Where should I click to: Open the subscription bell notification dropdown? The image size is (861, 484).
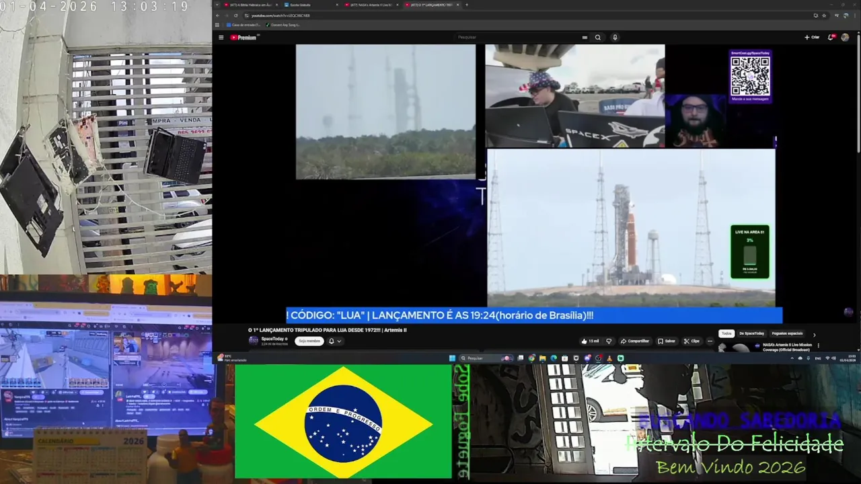(x=335, y=341)
